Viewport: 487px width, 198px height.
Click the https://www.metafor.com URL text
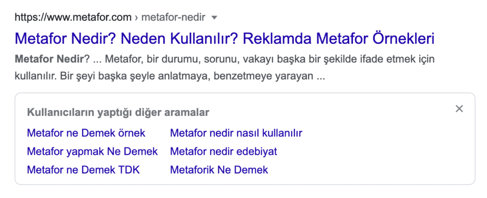[73, 18]
